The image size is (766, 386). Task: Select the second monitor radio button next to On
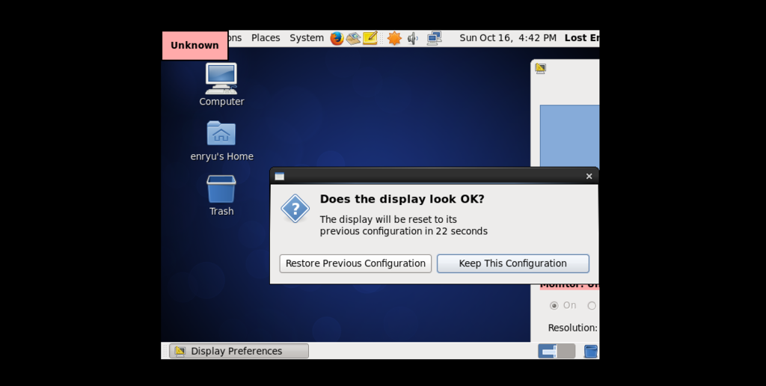tap(592, 305)
